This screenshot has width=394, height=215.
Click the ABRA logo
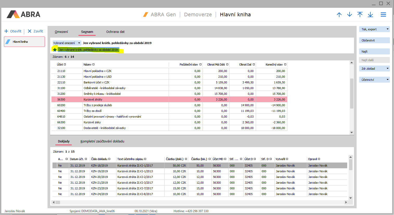(x=24, y=14)
